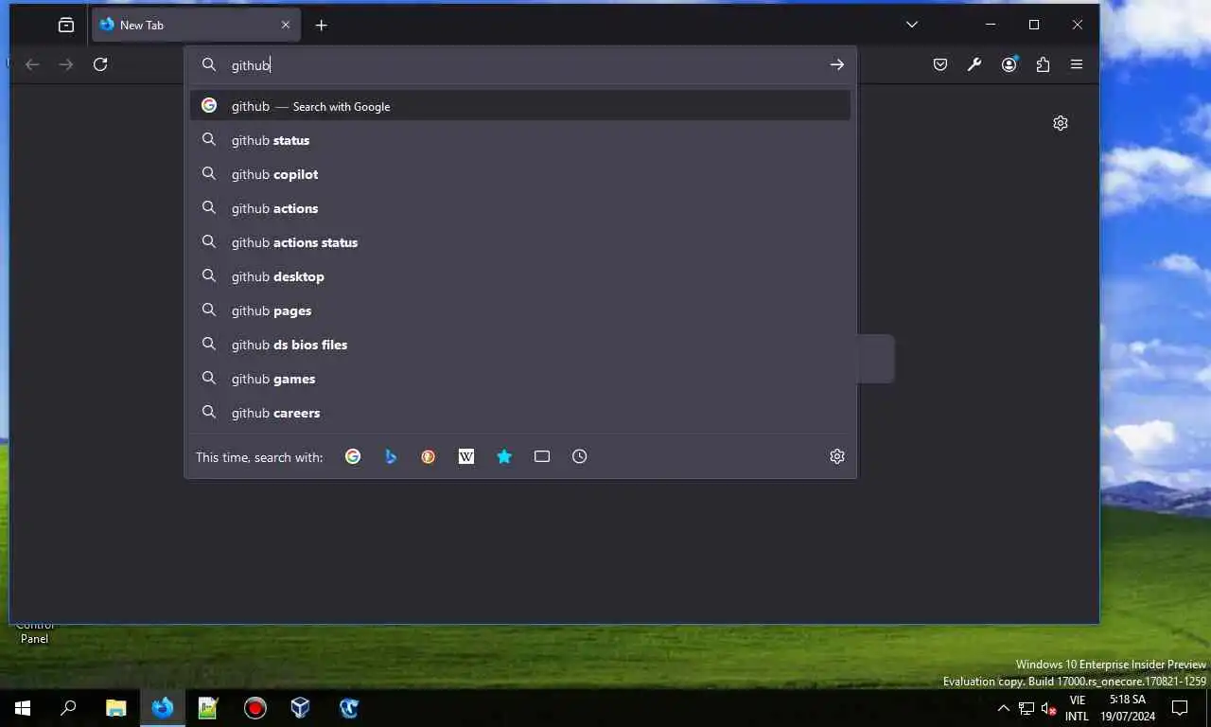Select the New Tab tab
Image resolution: width=1211 pixels, height=727 pixels.
[x=196, y=25]
